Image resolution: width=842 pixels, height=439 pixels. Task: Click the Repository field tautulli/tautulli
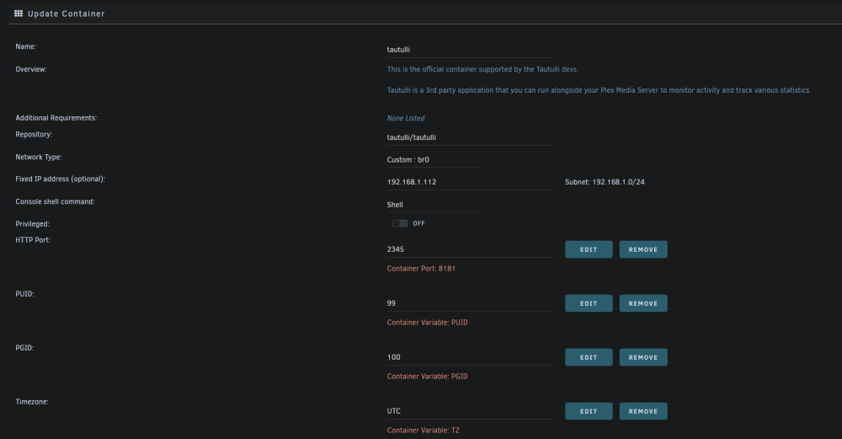(x=470, y=137)
